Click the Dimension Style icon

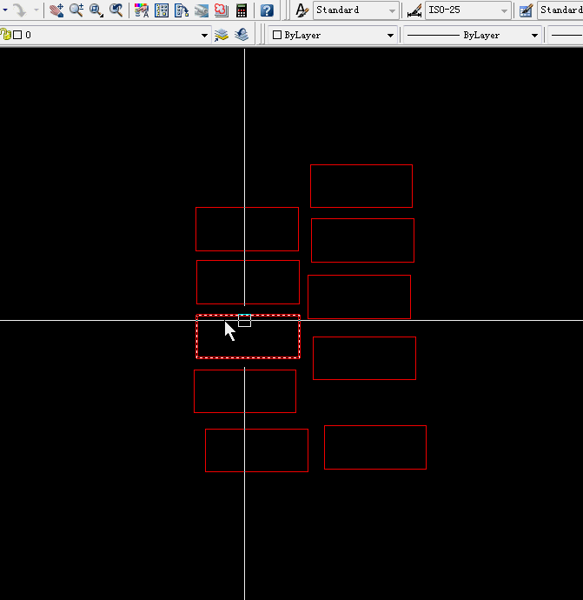[x=415, y=10]
